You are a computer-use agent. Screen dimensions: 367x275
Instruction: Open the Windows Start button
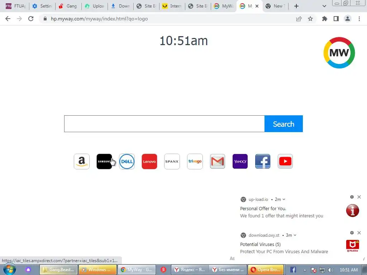[x=9, y=269]
